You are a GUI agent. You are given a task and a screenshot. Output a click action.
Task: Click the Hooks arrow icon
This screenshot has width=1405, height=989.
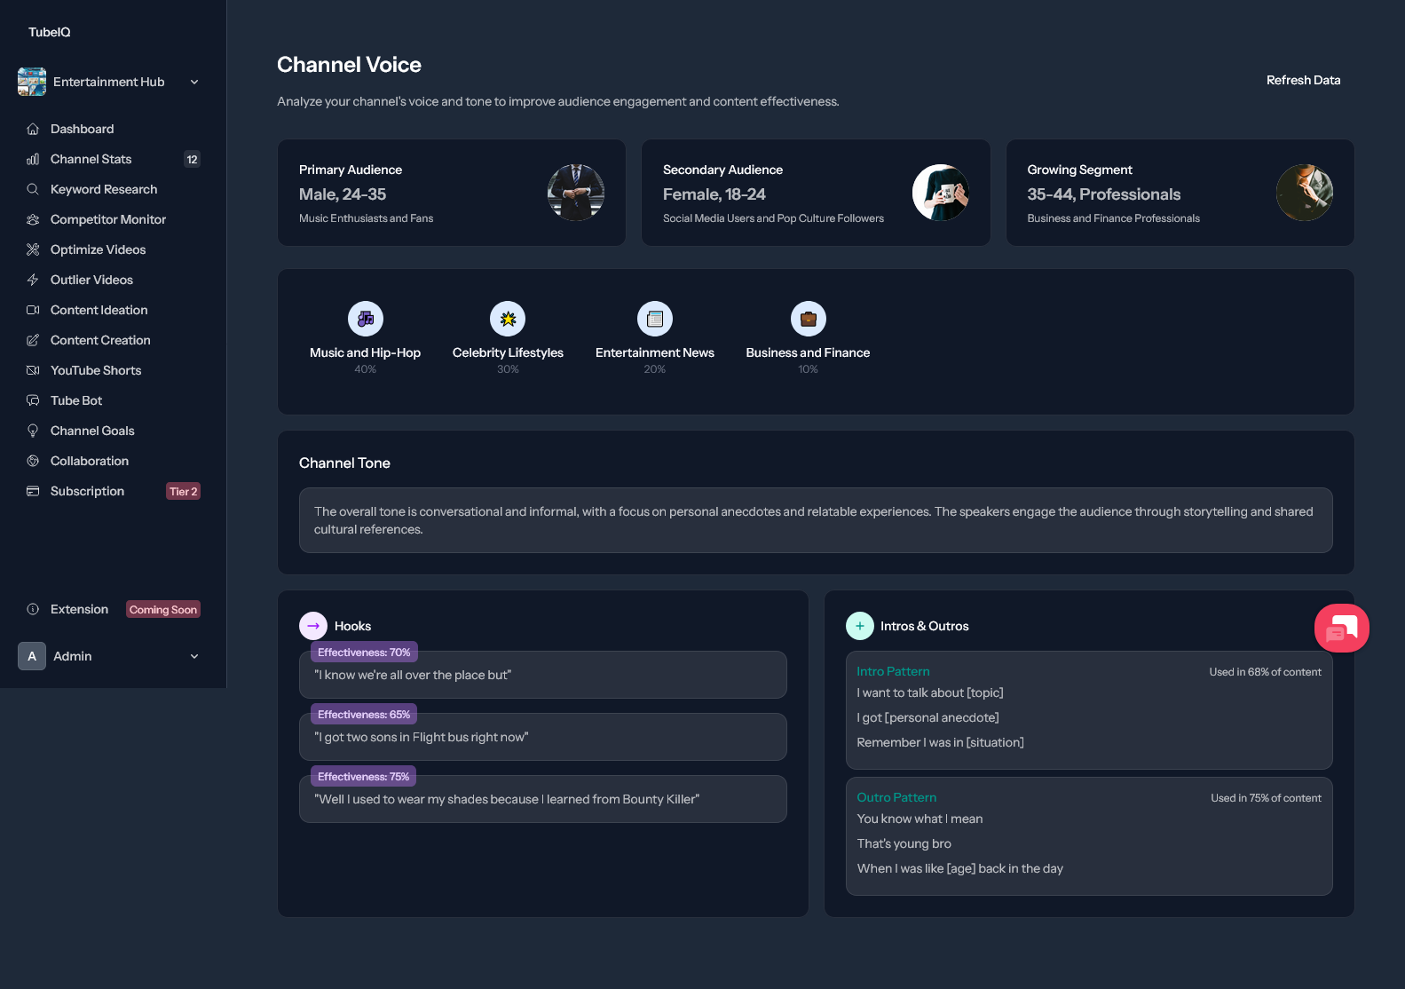point(313,626)
